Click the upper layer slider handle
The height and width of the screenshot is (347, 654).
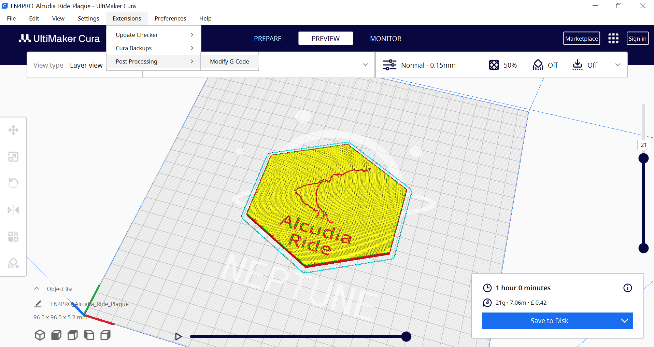tap(643, 158)
